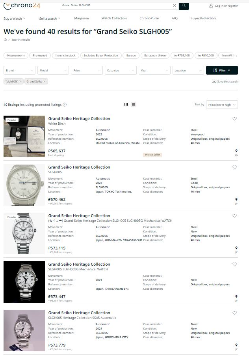Open the Brand dropdown

pyautogui.click(x=19, y=70)
